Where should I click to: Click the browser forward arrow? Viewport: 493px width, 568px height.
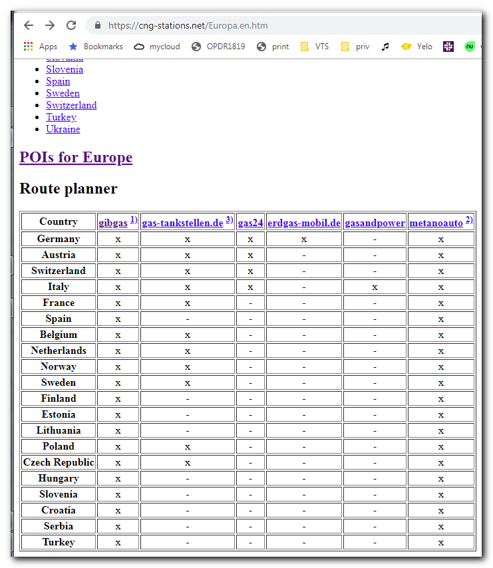pos(50,25)
